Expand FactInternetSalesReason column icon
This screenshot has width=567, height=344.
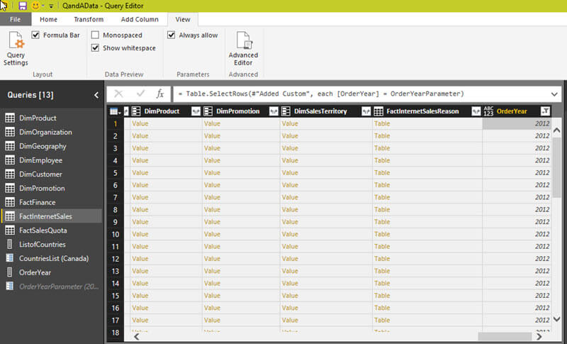pyautogui.click(x=476, y=111)
